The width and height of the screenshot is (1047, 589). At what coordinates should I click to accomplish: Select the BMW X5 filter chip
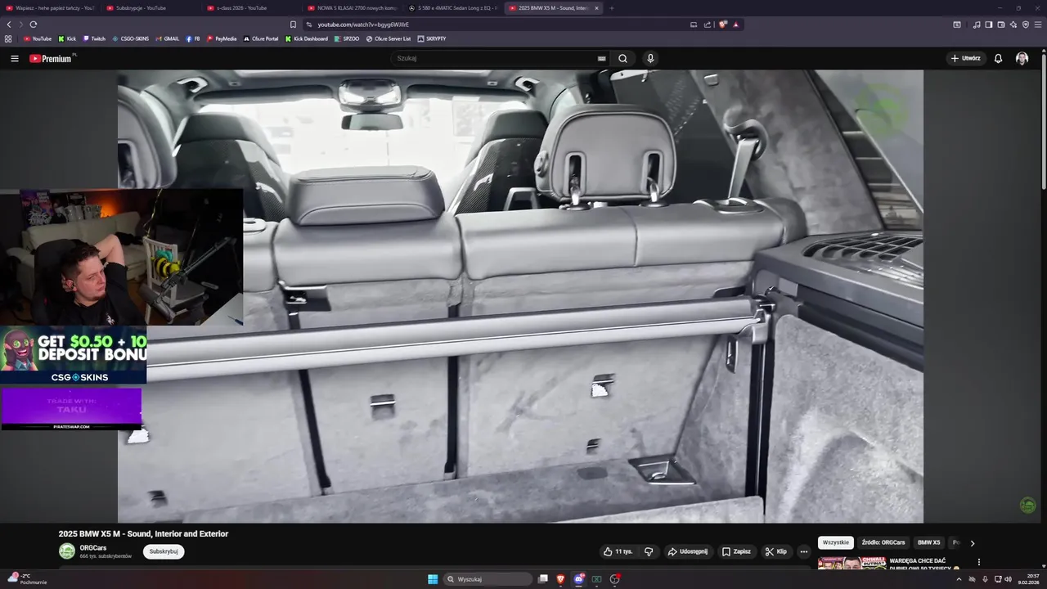pos(928,542)
